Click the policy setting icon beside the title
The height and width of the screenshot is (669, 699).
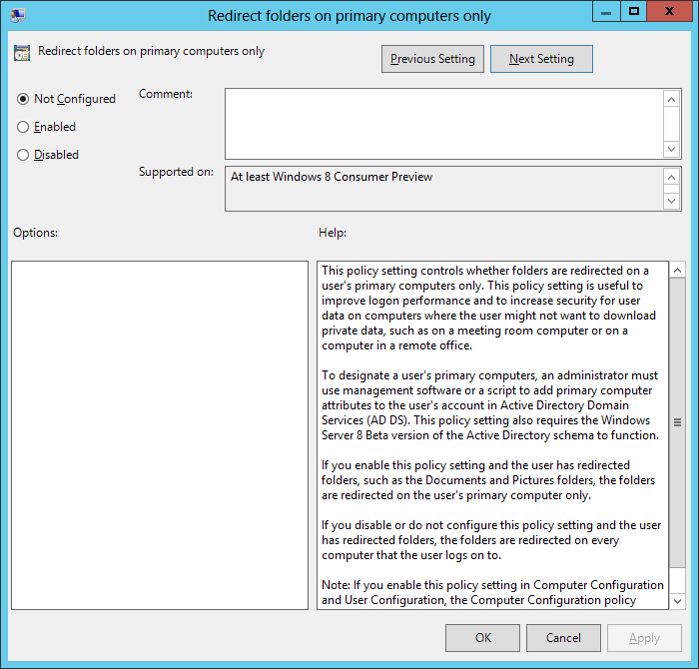(22, 53)
